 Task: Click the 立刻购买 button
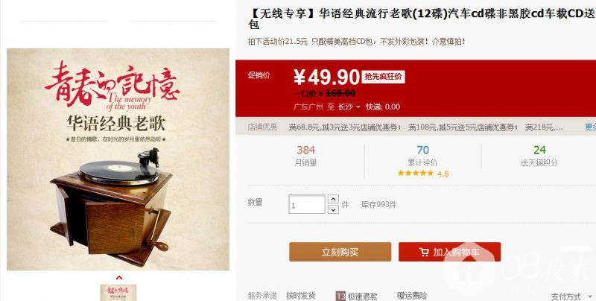point(340,252)
